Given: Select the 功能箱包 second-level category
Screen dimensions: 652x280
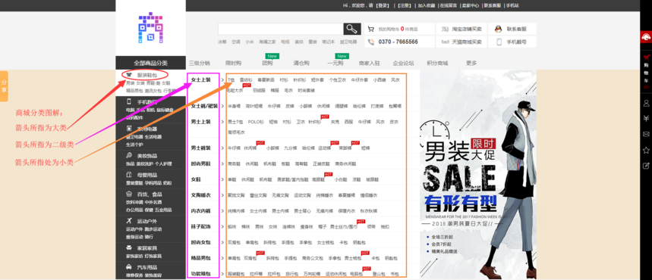Looking at the screenshot, I should (x=201, y=274).
